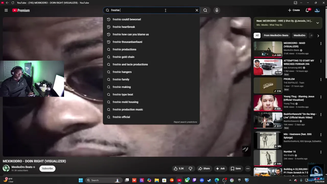Viewport: 327px width, 184px height.
Task: Choose 'freshie family' suggestion
Action: 151,79
